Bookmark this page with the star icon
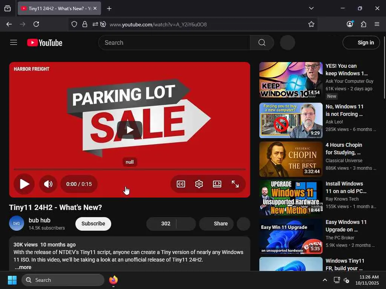This screenshot has width=386, height=289. point(311,24)
